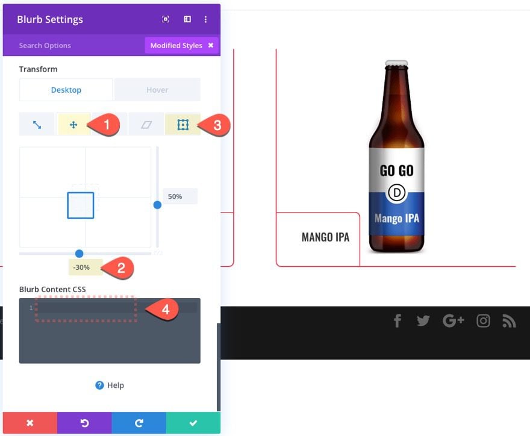Click inside the Blurb Content CSS editor
The image size is (530, 436).
(110, 331)
